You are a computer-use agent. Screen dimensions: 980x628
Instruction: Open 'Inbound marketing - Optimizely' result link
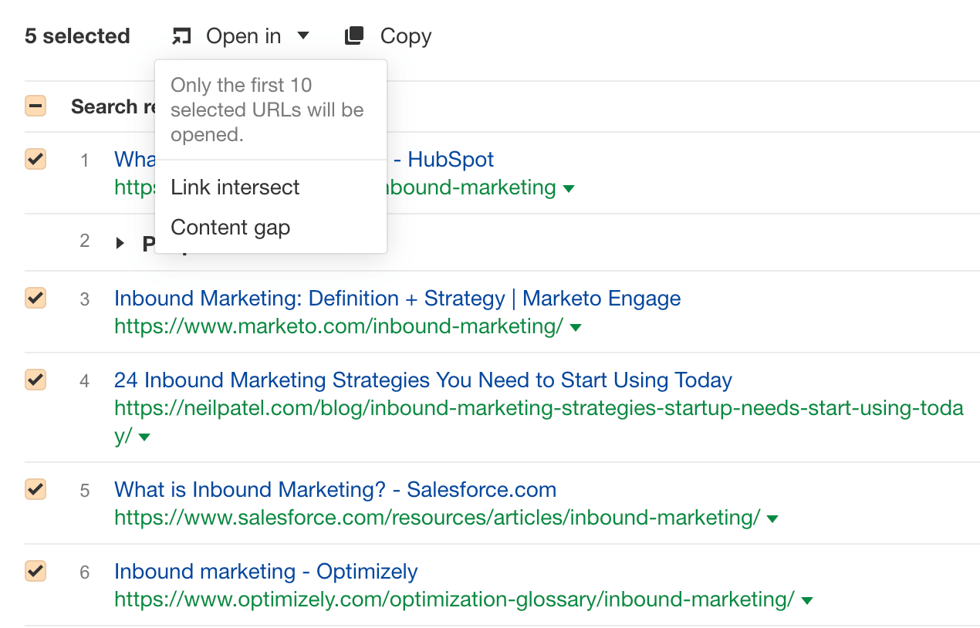pyautogui.click(x=265, y=571)
